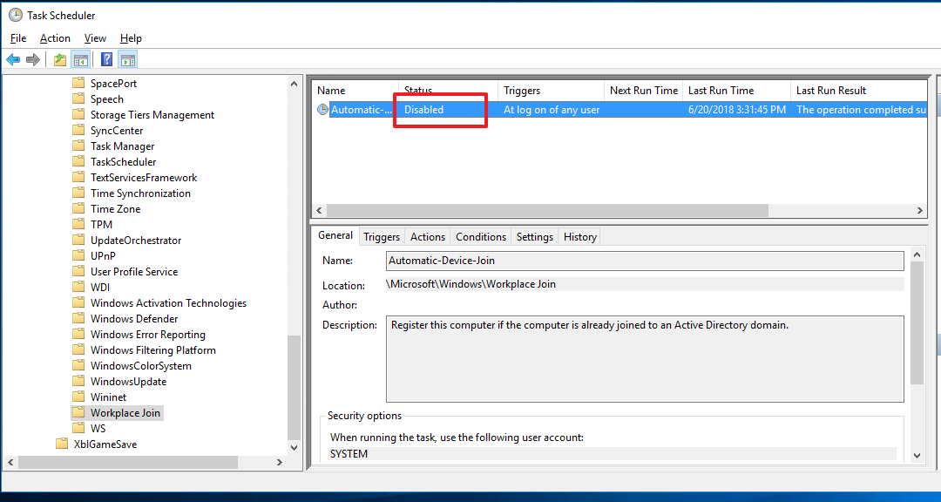Click the tree pane horizontal scroll right arrow
Screen dimensions: 941x502
click(x=279, y=462)
